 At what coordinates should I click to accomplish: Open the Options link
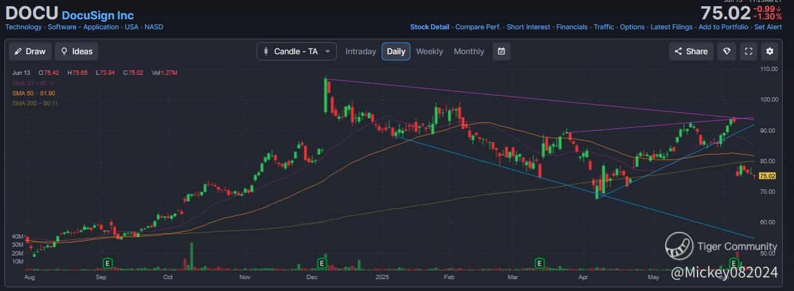(x=632, y=27)
